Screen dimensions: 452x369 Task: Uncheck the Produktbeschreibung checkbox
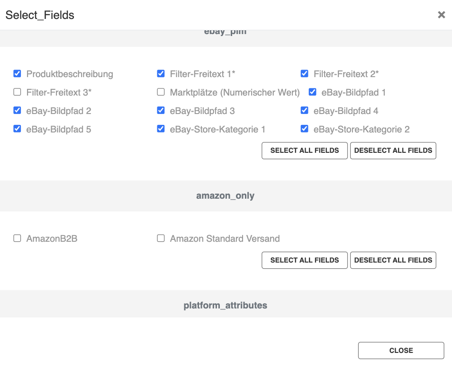tap(18, 74)
